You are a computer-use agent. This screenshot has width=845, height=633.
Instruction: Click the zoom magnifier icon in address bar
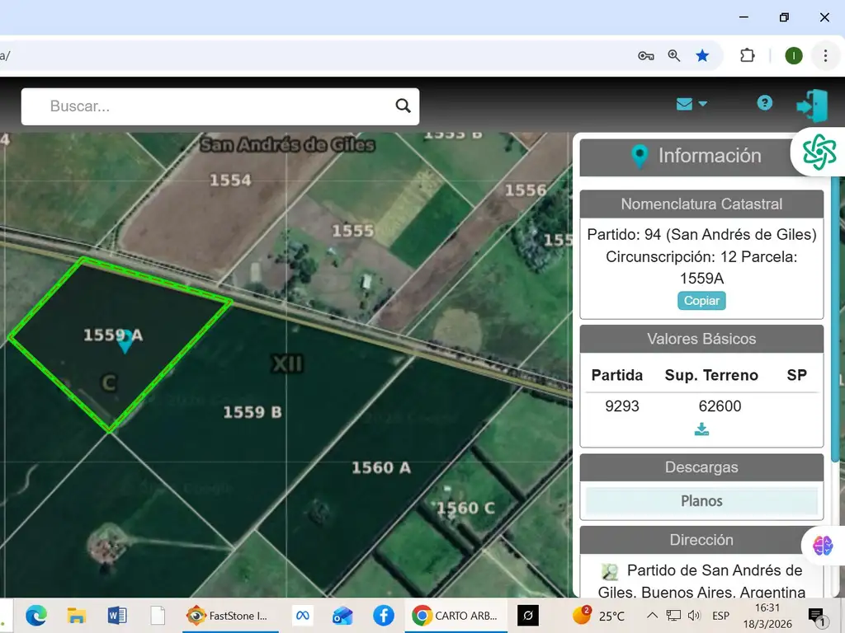point(674,55)
